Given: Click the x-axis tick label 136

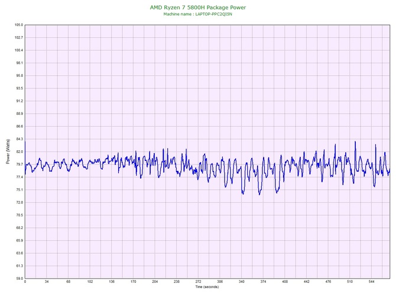Looking at the screenshot, I should pyautogui.click(x=112, y=282).
